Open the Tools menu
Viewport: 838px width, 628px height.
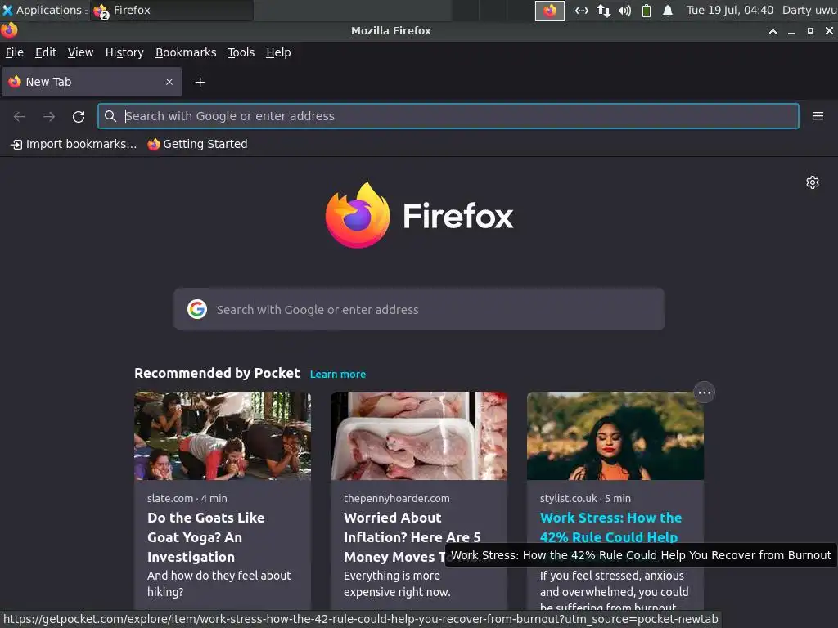tap(241, 52)
